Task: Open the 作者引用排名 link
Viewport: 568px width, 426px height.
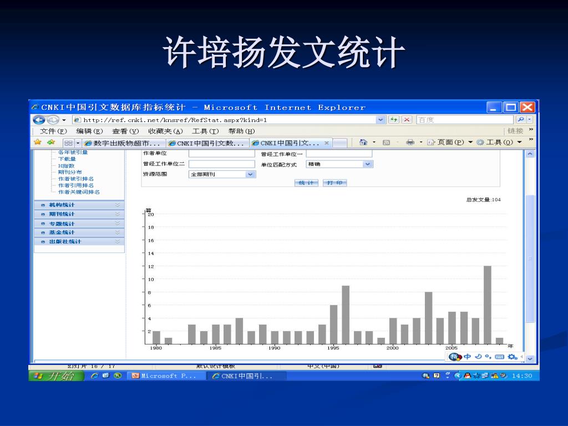Action: pyautogui.click(x=75, y=185)
